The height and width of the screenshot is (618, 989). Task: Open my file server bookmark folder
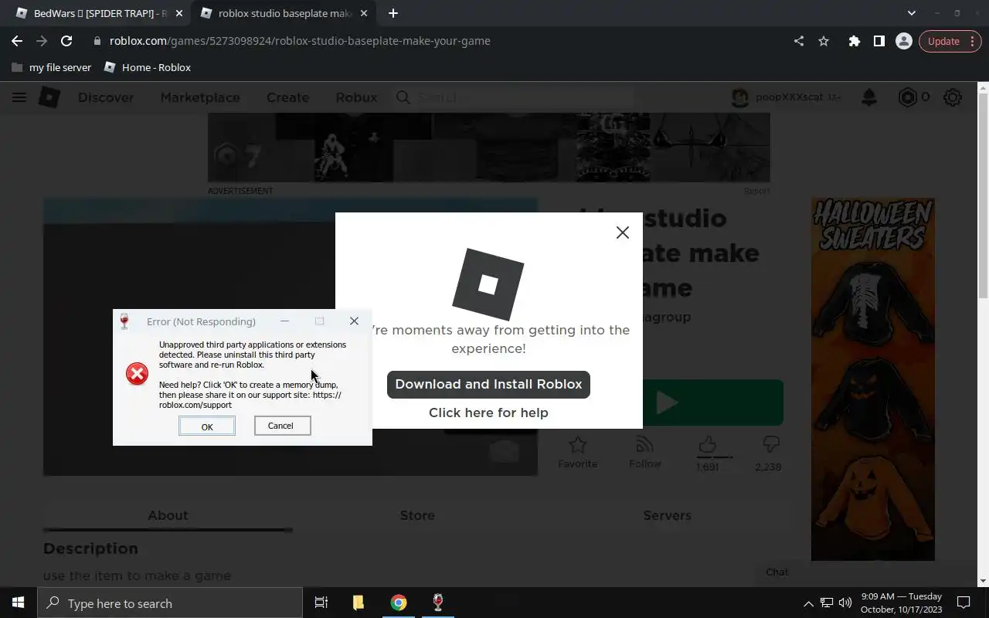point(51,67)
